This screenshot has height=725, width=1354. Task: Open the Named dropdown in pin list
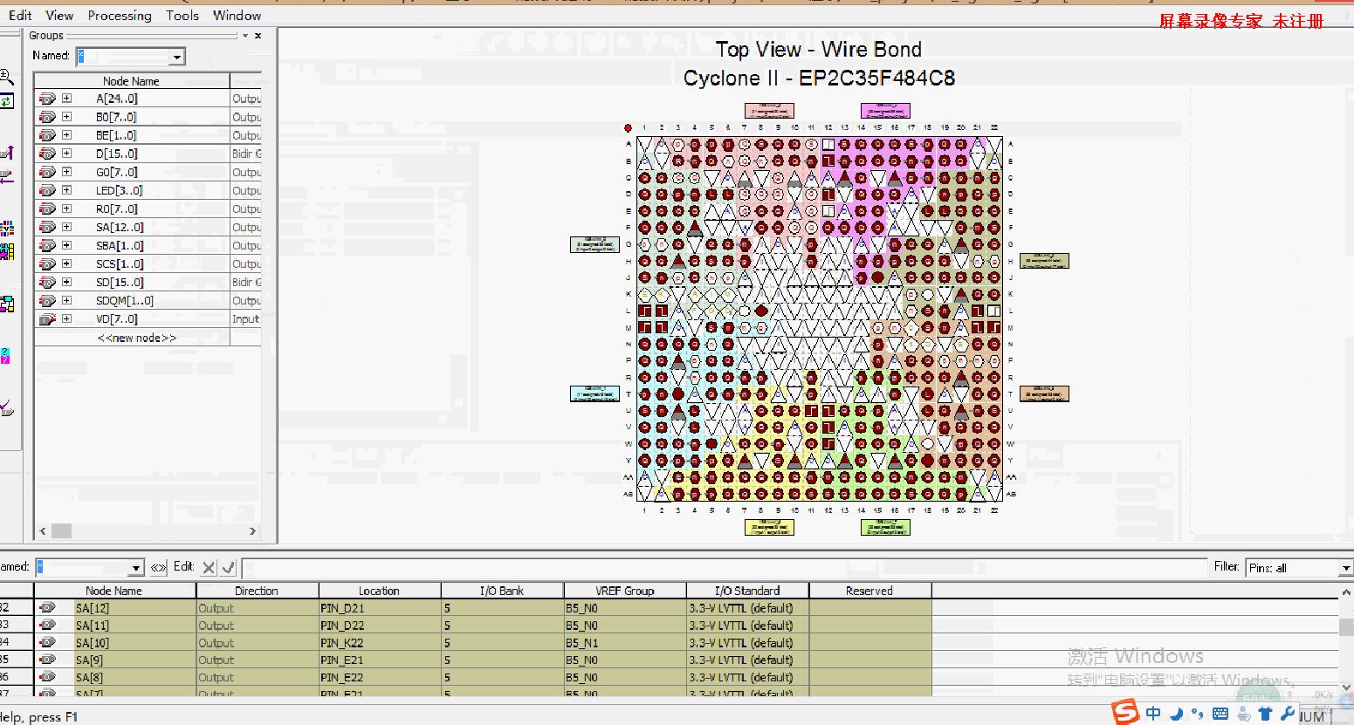pos(136,568)
